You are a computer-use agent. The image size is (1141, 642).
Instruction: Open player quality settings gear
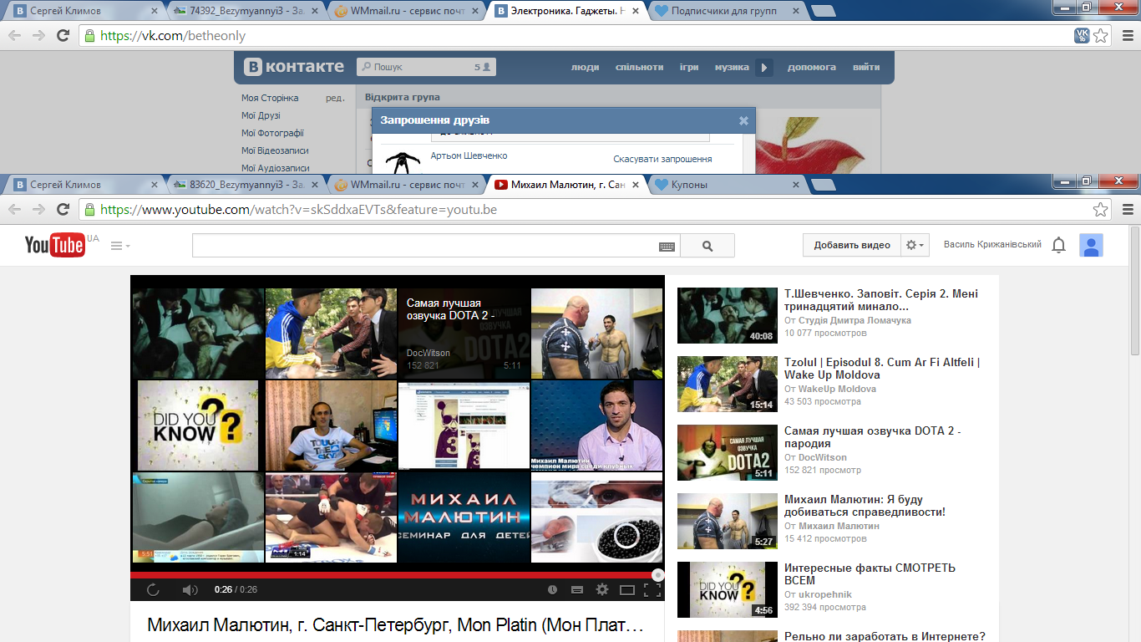pyautogui.click(x=601, y=590)
